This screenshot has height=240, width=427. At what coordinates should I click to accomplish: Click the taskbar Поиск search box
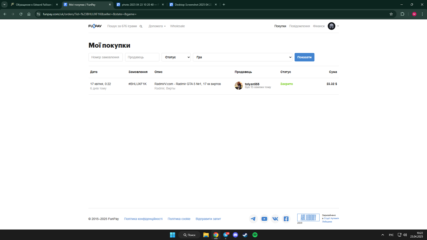pos(189,235)
